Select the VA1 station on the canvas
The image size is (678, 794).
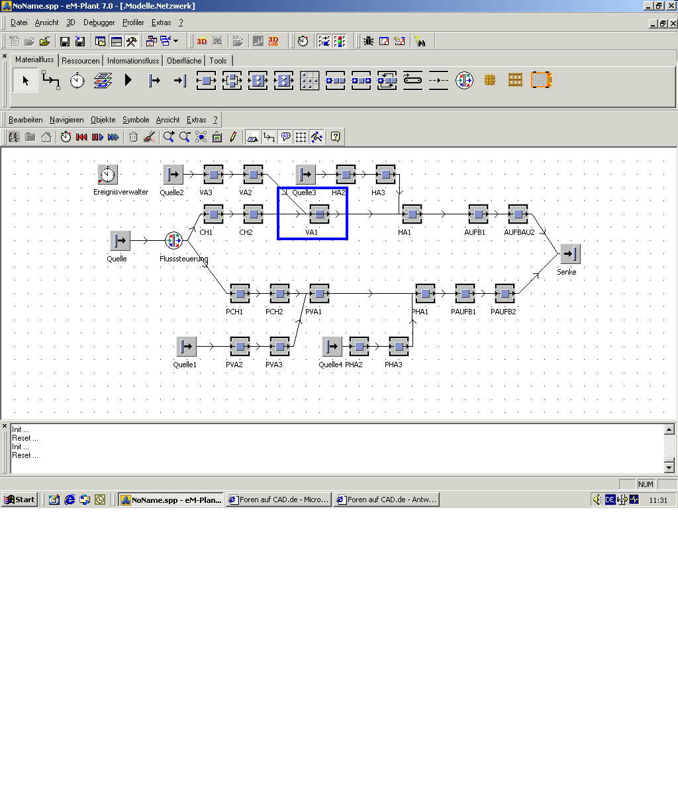pyautogui.click(x=319, y=214)
